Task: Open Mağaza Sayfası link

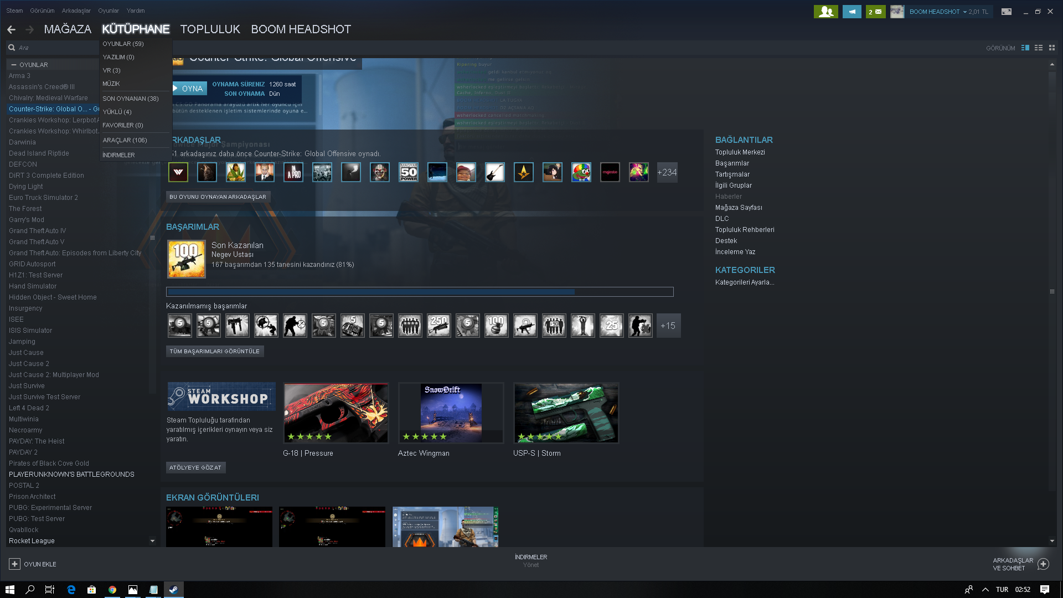Action: (739, 208)
